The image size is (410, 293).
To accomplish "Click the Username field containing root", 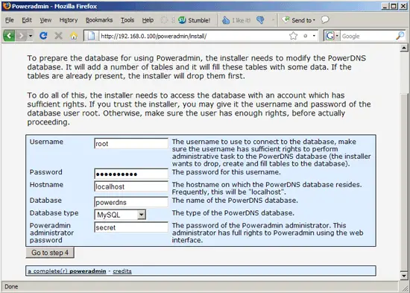I will [131, 143].
